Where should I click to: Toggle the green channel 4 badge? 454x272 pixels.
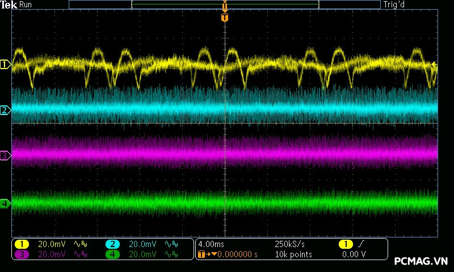(112, 254)
